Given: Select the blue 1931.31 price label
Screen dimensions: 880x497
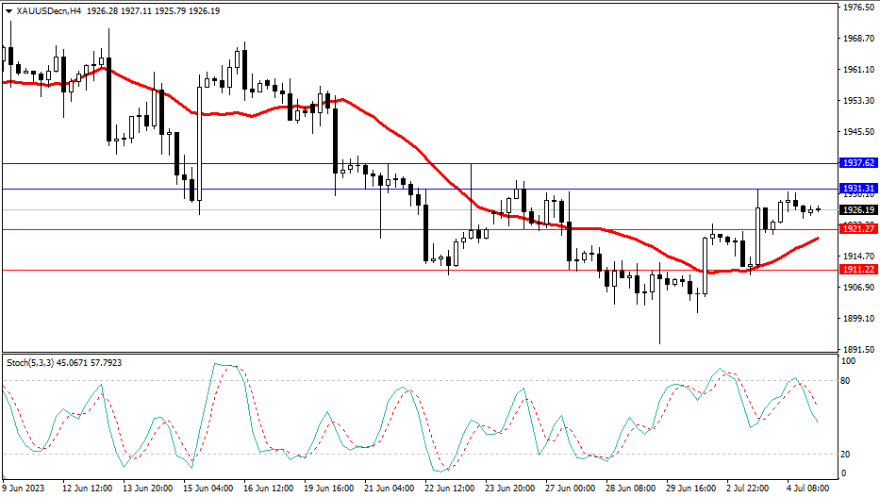Looking at the screenshot, I should 858,189.
